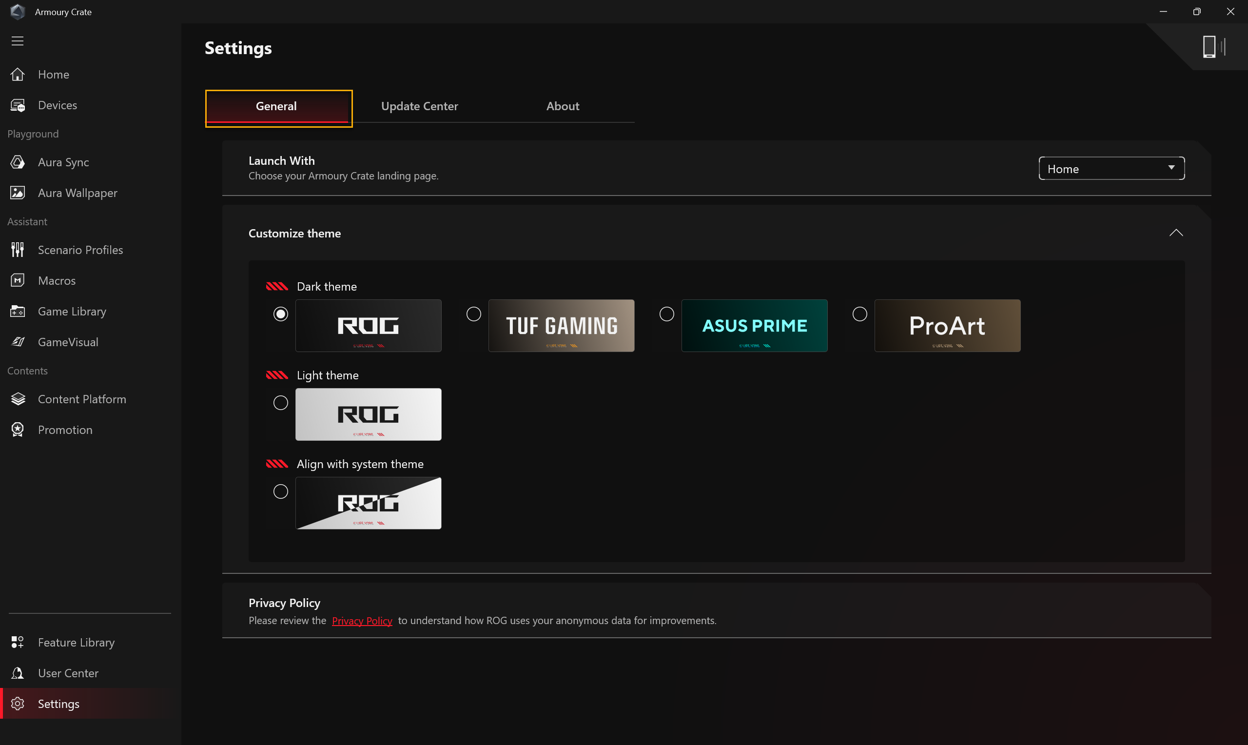The image size is (1248, 745).
Task: Click the Armoury Crate logo in title bar
Action: click(18, 12)
